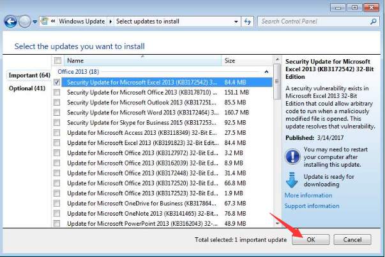Open the More information link
The image size is (385, 257).
pos(308,195)
